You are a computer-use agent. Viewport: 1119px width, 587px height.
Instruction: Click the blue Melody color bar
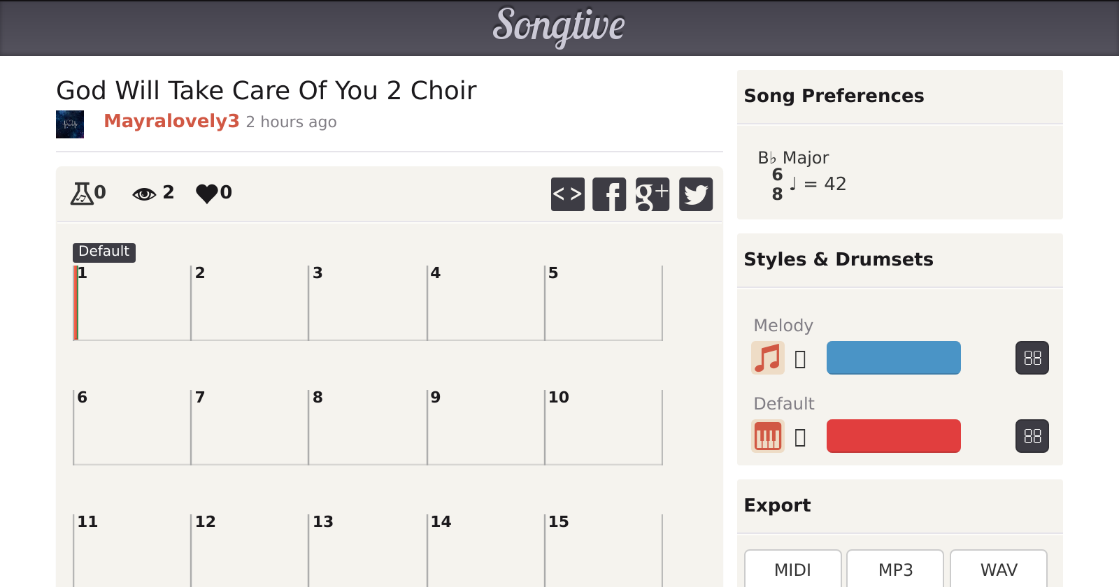pos(893,358)
